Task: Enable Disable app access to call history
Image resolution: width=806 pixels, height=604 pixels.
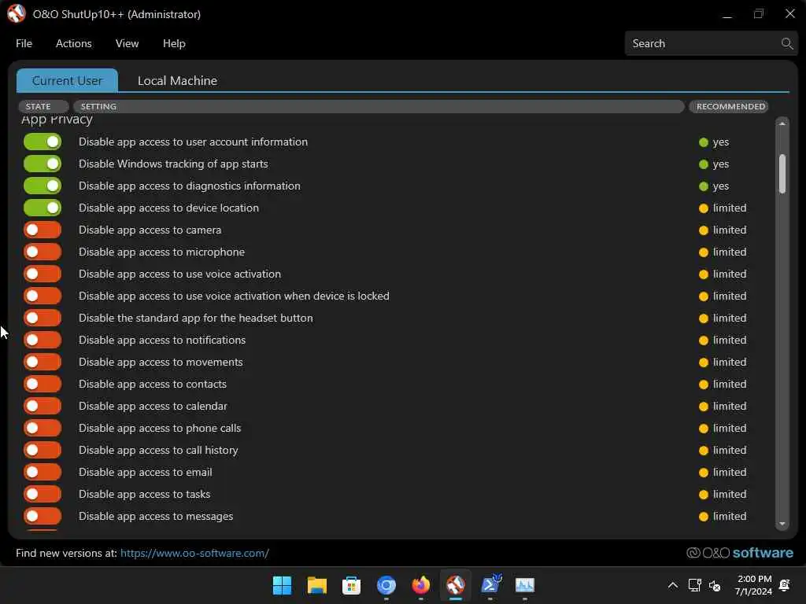Action: pos(43,450)
